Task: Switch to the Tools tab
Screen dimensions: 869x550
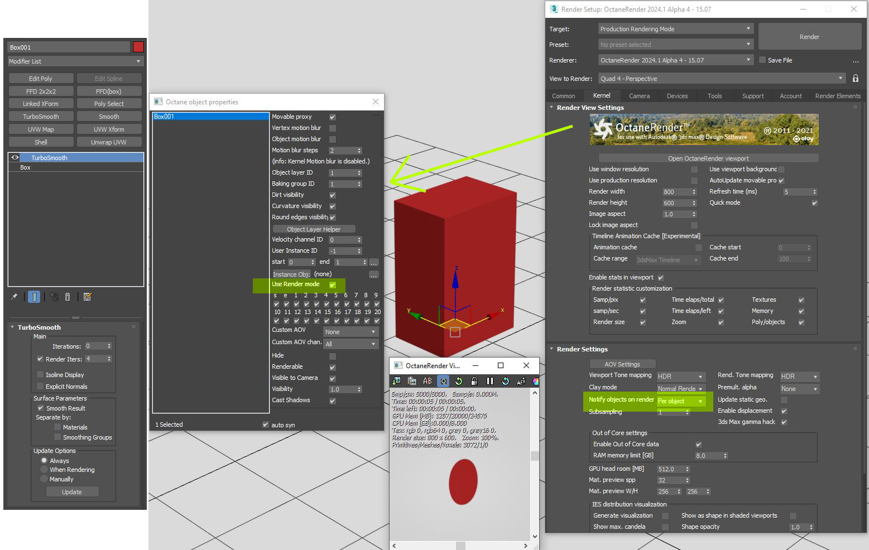Action: click(715, 96)
